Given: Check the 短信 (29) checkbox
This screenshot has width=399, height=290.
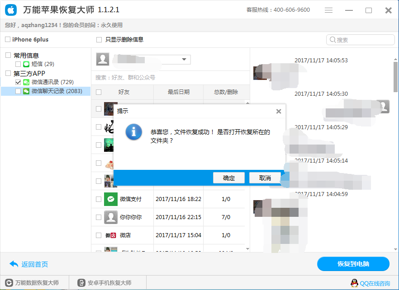Looking at the screenshot, I should coord(18,64).
